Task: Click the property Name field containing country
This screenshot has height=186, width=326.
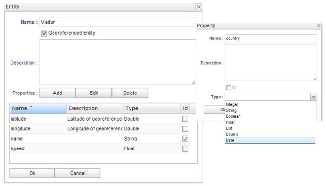Action: pyautogui.click(x=271, y=38)
